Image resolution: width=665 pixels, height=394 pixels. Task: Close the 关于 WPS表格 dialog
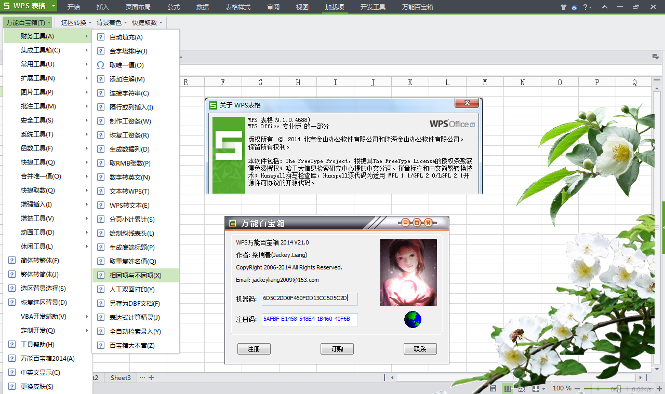coord(467,103)
